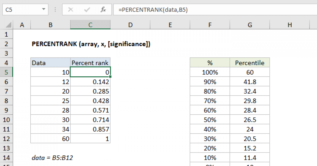This screenshot has height=166, width=317.
Task: Select the Percentile header cell
Action: (x=250, y=63)
